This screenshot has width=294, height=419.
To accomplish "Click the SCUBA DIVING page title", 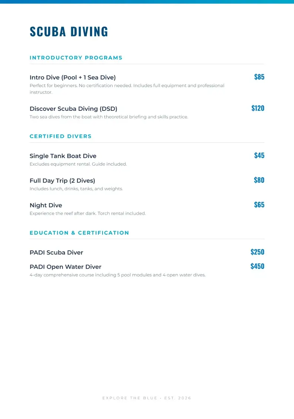I will click(x=69, y=32).
